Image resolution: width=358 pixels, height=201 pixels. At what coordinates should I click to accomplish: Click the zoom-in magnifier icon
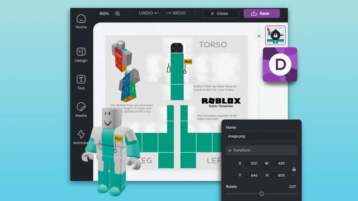[x=118, y=13]
